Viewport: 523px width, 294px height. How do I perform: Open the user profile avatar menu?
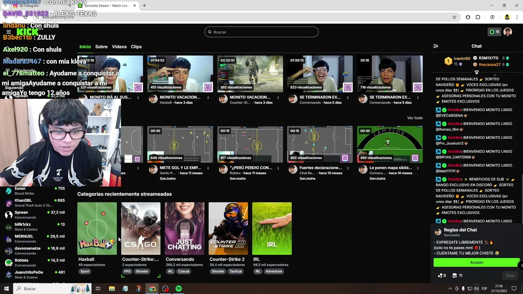(x=507, y=32)
